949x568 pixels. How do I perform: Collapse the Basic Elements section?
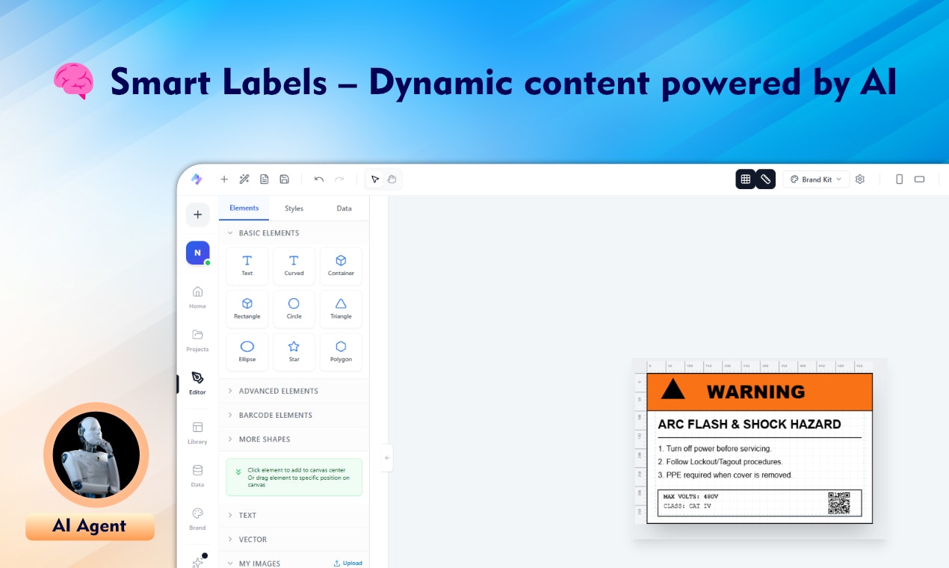[294, 233]
